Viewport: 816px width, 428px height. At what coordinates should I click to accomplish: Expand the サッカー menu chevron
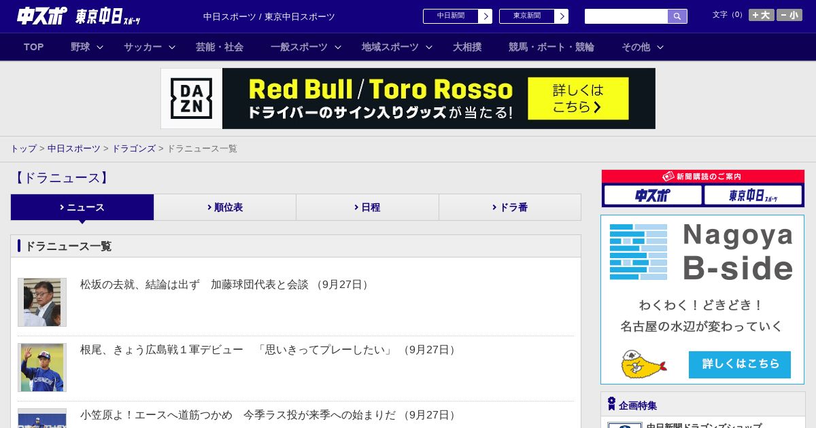(172, 48)
